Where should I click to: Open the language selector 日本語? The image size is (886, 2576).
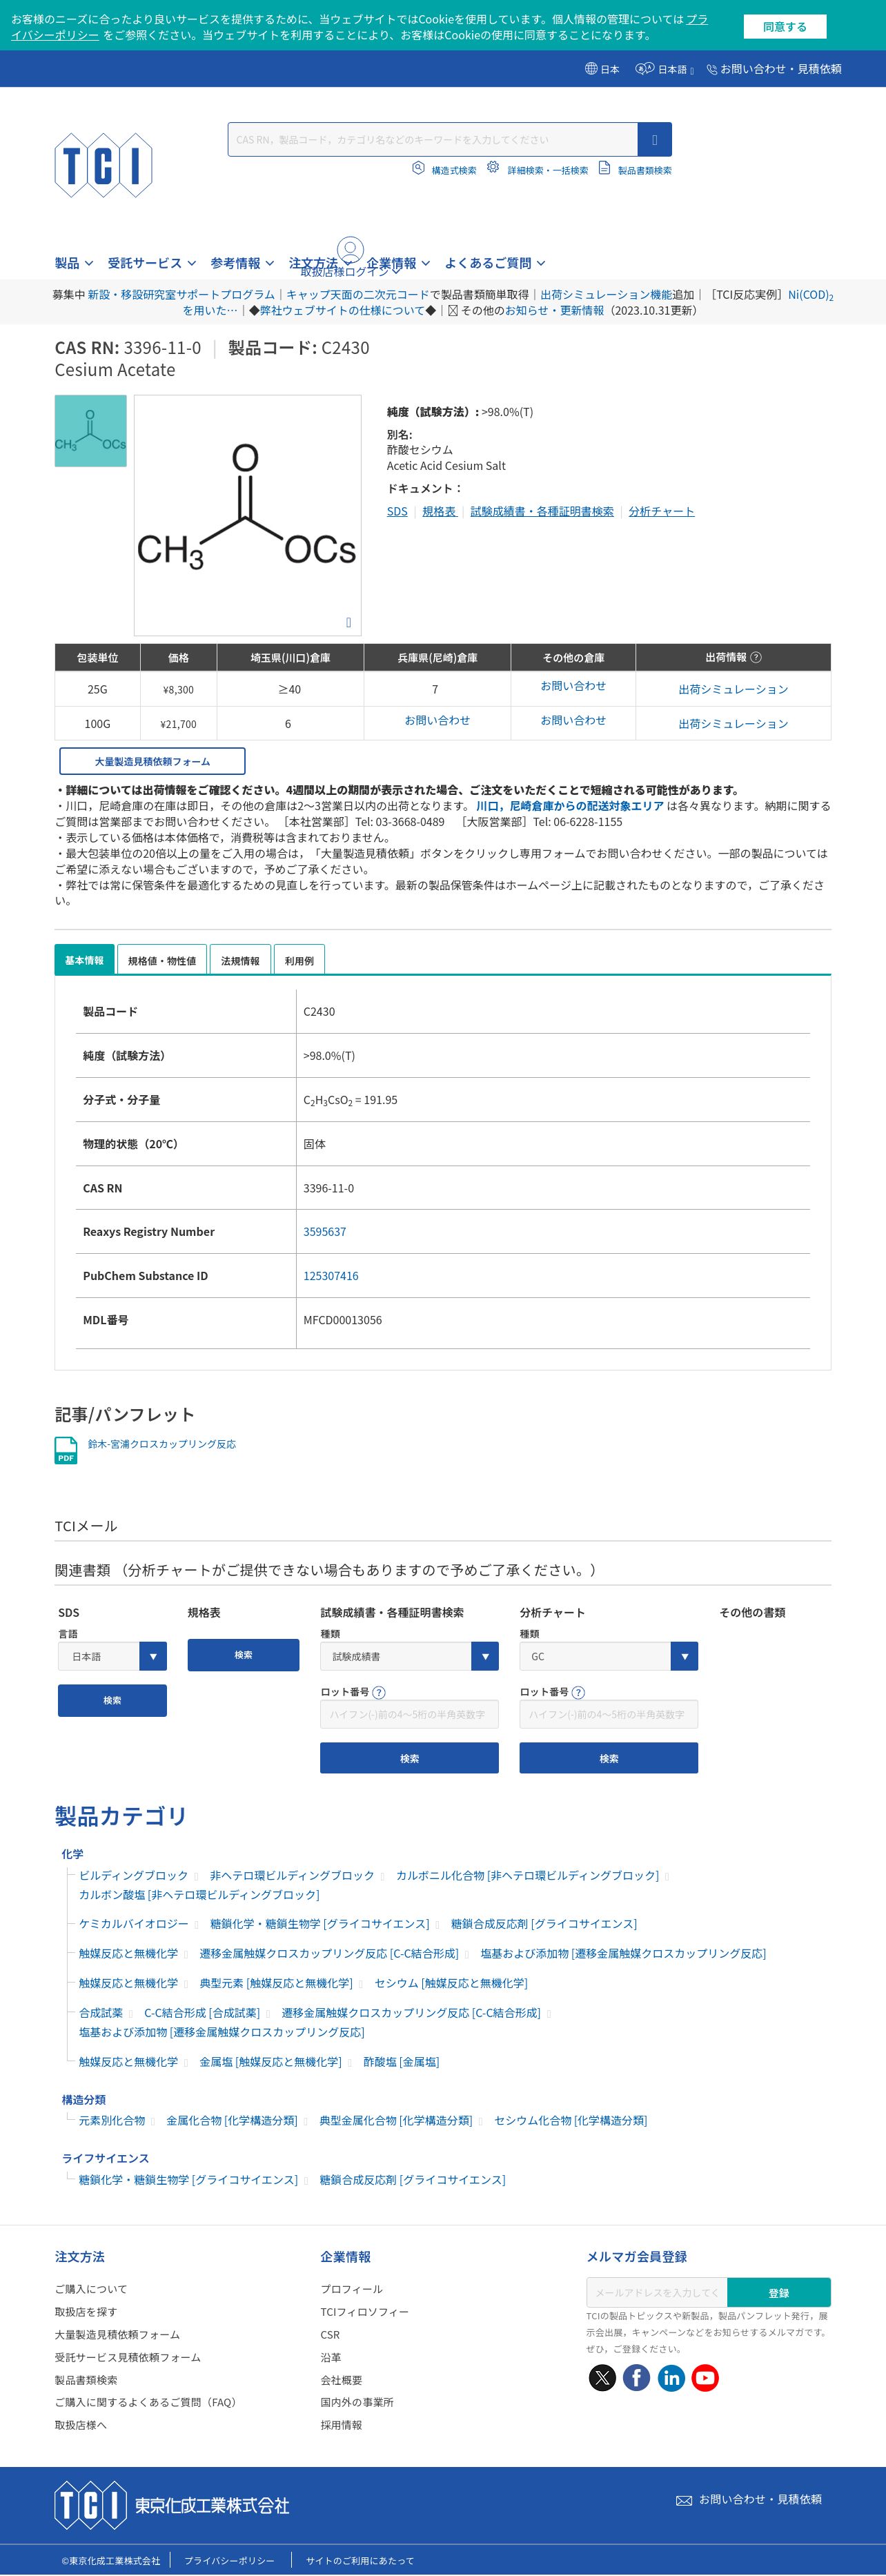[x=665, y=69]
